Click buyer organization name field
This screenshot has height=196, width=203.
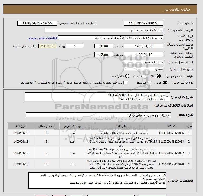click(104, 30)
